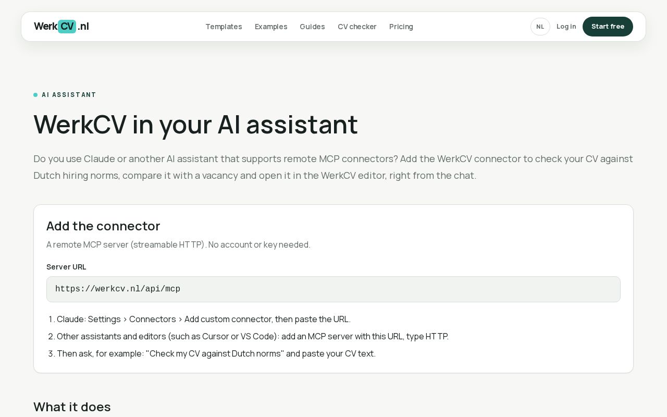The width and height of the screenshot is (667, 417).
Task: Click the Log in link
Action: tap(566, 27)
